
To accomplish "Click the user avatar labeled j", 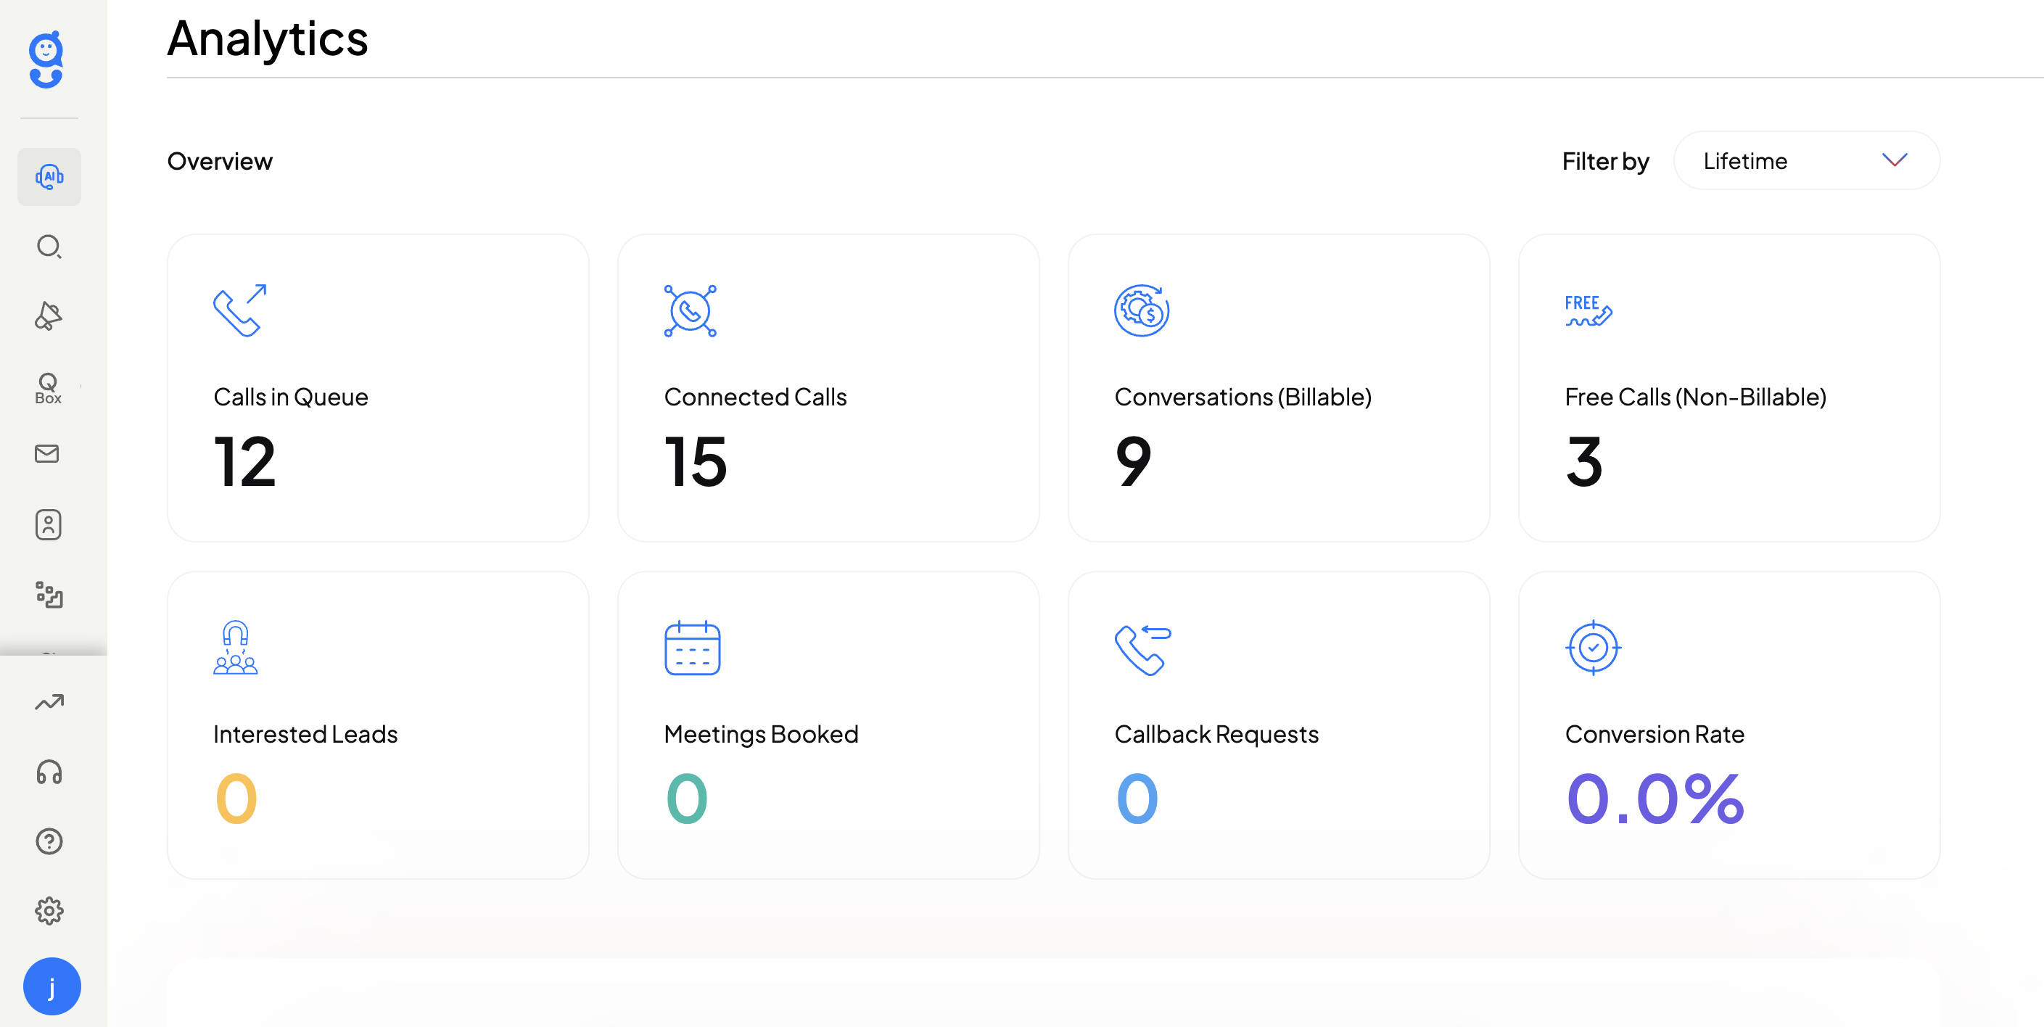I will (51, 986).
